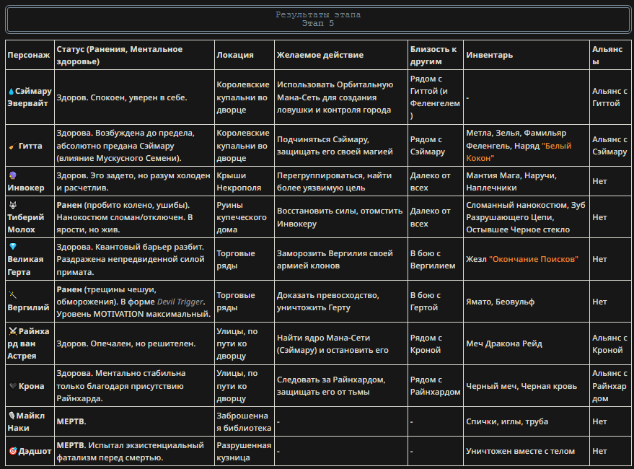This screenshot has height=469, width=634.
Task: Click the "Персонаж" column header
Action: (x=29, y=55)
